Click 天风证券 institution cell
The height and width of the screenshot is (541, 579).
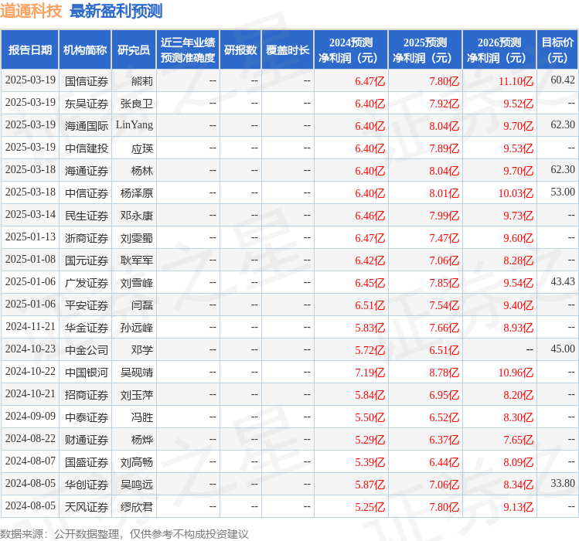pos(87,507)
